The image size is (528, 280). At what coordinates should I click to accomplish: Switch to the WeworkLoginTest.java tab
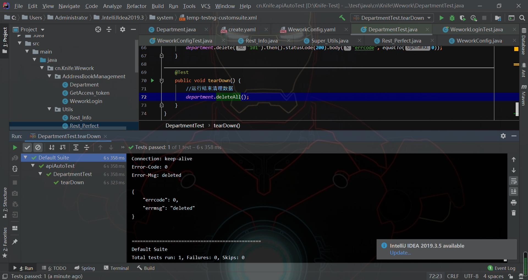pos(476,29)
